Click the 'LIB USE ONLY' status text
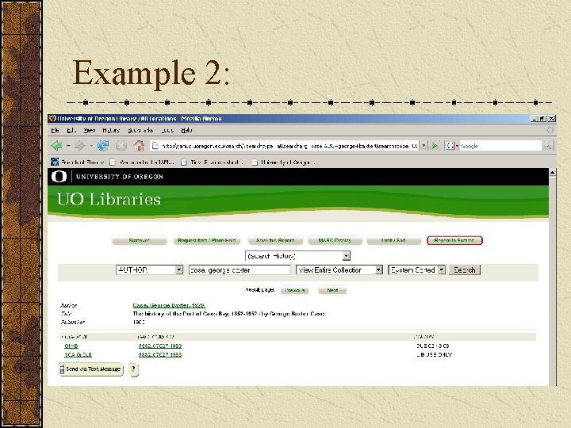Viewport: 571px width, 428px height. tap(434, 355)
